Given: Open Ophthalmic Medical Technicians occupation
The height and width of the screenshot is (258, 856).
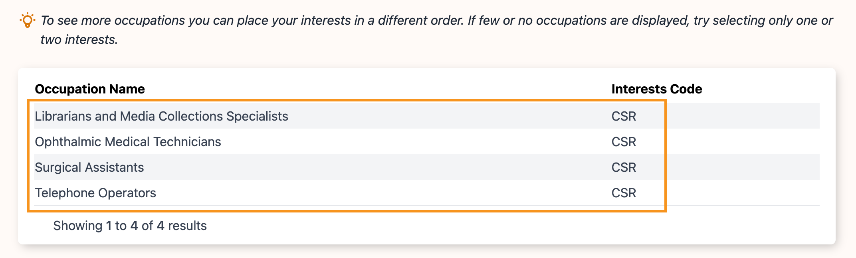Looking at the screenshot, I should pyautogui.click(x=128, y=142).
